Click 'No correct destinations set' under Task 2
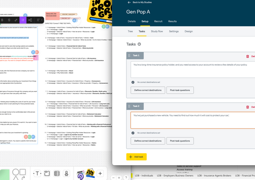 tap(149, 133)
